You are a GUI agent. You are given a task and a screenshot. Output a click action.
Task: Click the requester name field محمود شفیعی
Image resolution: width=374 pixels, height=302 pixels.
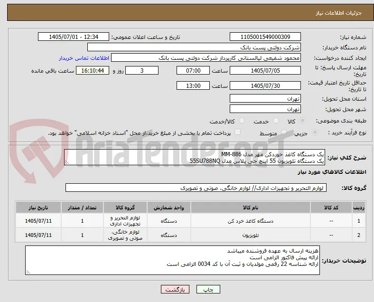(x=206, y=58)
